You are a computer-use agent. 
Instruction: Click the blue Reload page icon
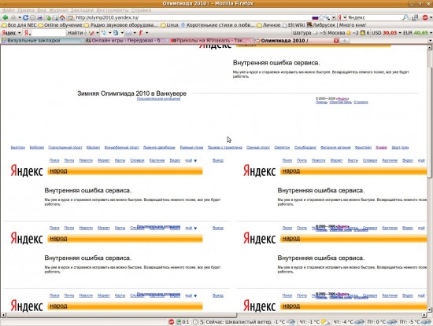25,17
